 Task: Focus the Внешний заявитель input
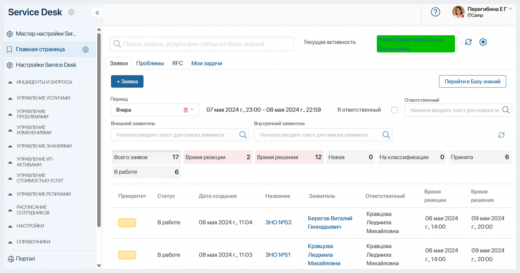pos(180,135)
